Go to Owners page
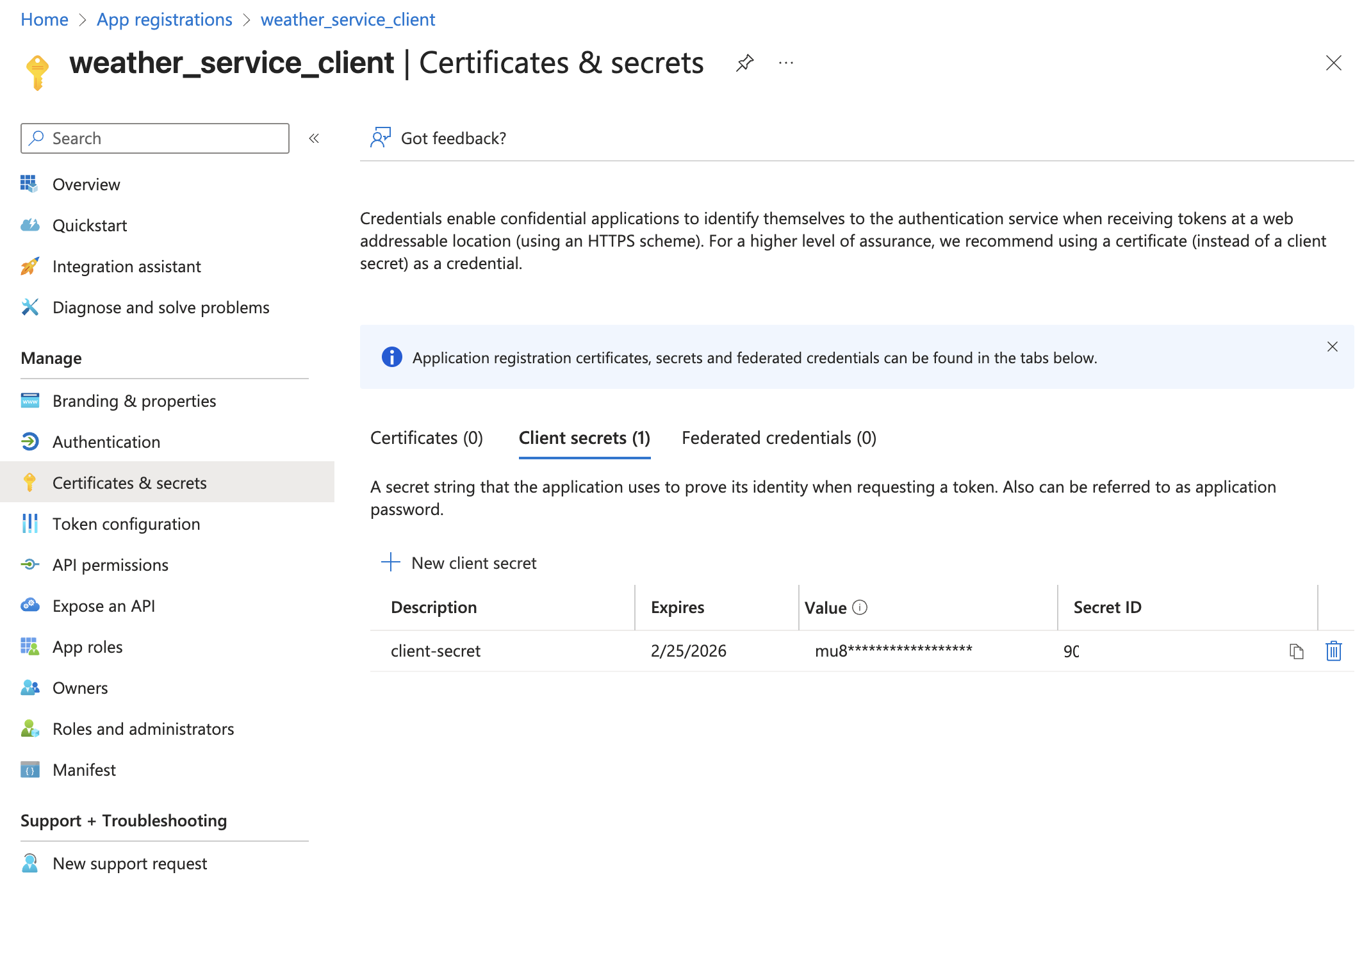 point(80,687)
